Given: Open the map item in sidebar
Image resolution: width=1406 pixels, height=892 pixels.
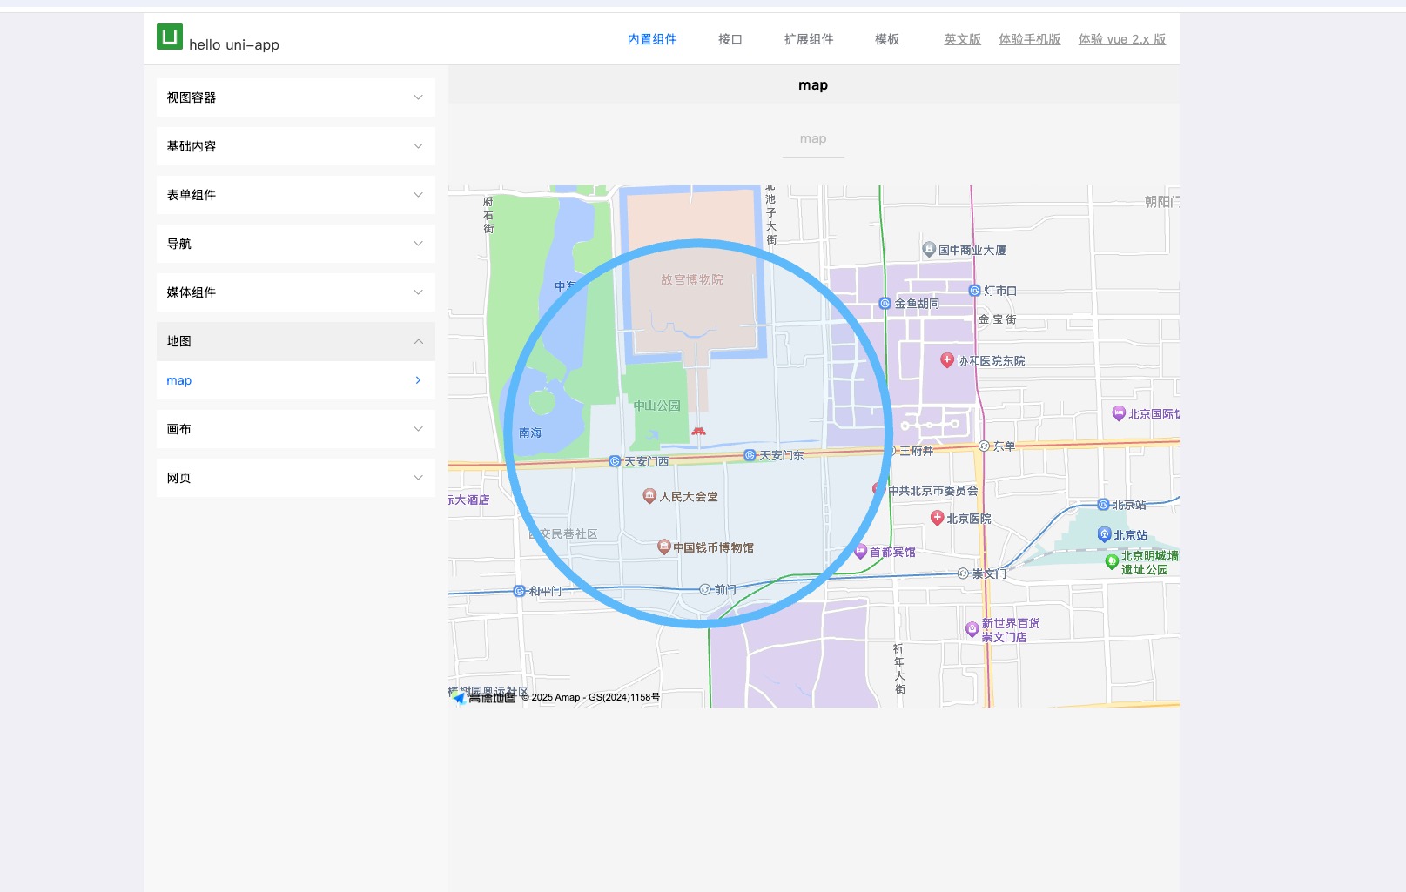Looking at the screenshot, I should click(x=296, y=380).
